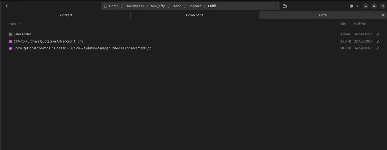Close the file manager window
The width and height of the screenshot is (387, 150).
point(383,6)
